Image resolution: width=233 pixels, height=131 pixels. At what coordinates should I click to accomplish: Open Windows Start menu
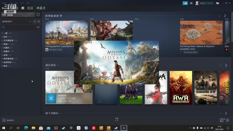coord(3,128)
